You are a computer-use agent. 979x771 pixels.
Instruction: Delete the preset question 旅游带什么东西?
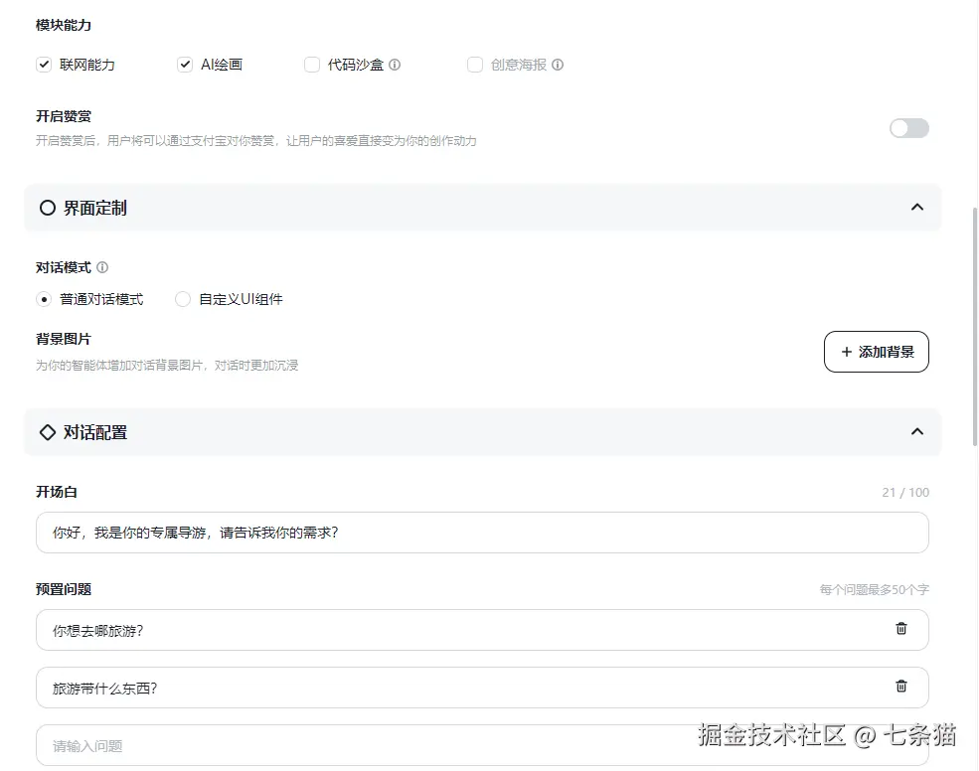tap(900, 687)
